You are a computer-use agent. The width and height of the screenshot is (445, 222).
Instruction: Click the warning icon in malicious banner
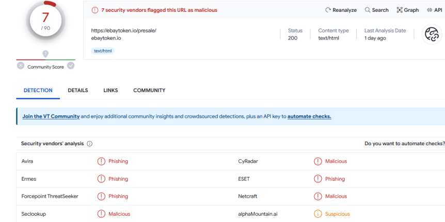pos(94,10)
